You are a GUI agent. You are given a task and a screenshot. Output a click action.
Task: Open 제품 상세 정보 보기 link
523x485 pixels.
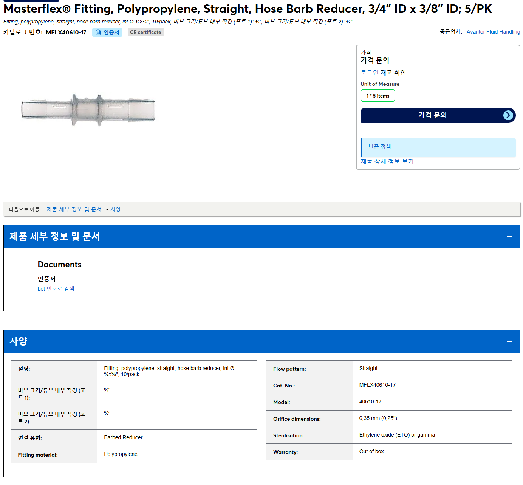[387, 161]
